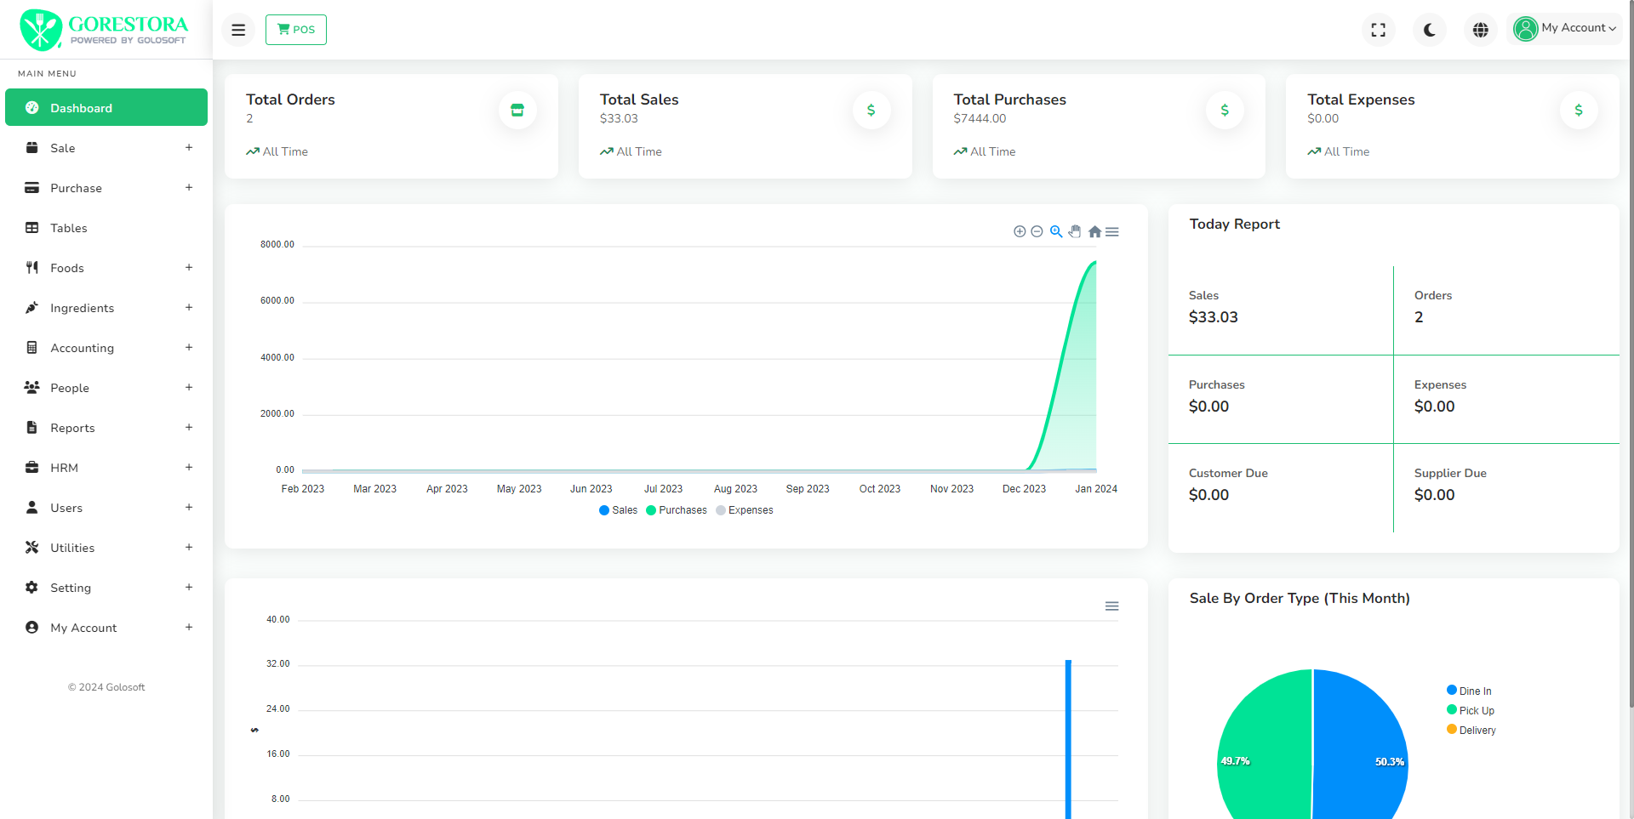Select the magnifier selection zoom tool
This screenshot has width=1634, height=819.
coord(1056,231)
